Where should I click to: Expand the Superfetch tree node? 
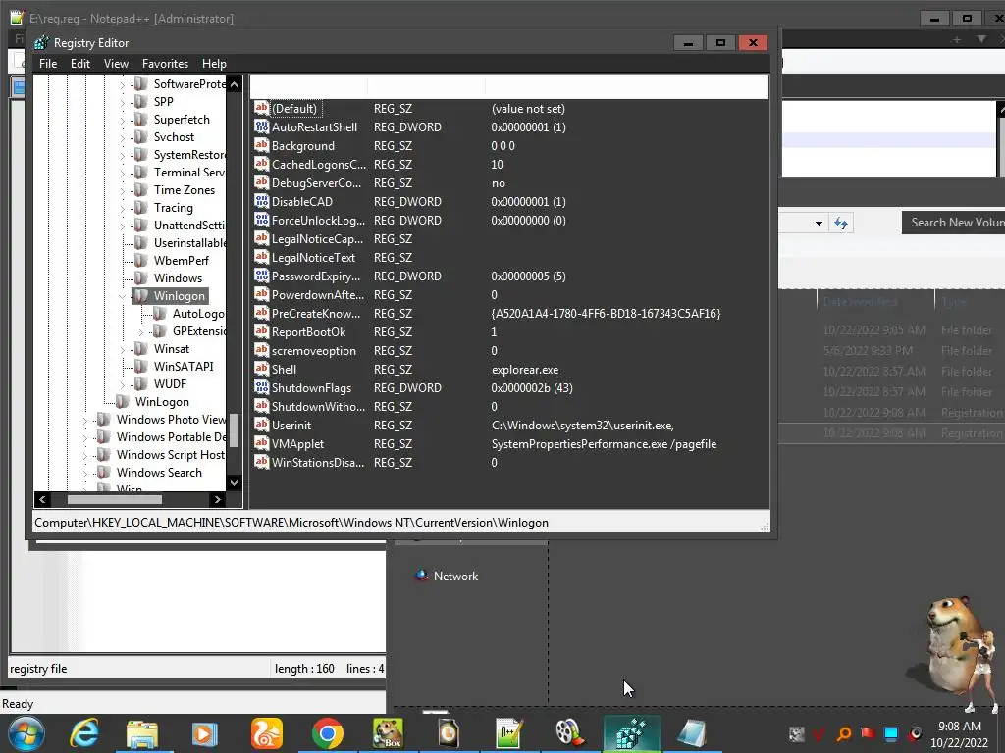click(123, 120)
